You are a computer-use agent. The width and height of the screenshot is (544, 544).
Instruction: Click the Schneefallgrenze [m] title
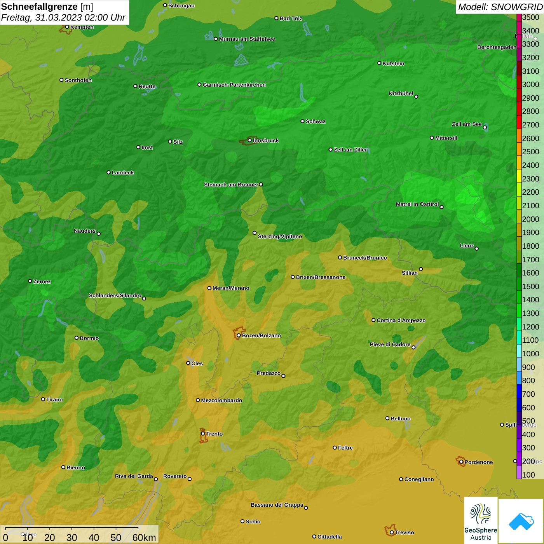click(x=47, y=7)
